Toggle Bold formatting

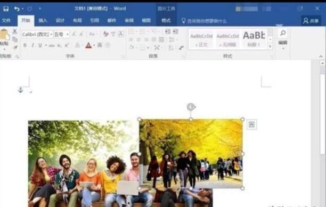coord(25,45)
